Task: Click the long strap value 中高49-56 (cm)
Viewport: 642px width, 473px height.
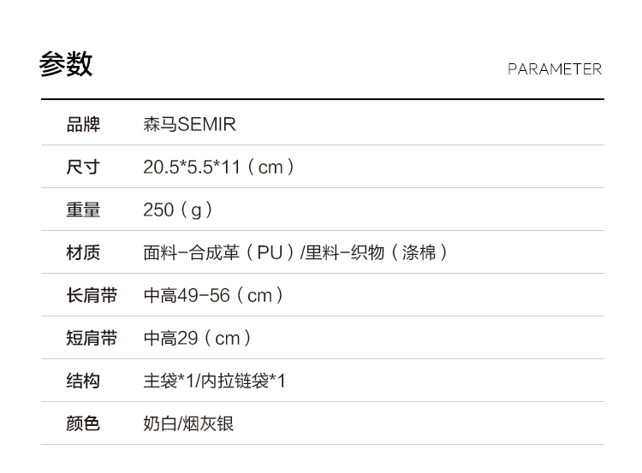Action: (x=213, y=295)
